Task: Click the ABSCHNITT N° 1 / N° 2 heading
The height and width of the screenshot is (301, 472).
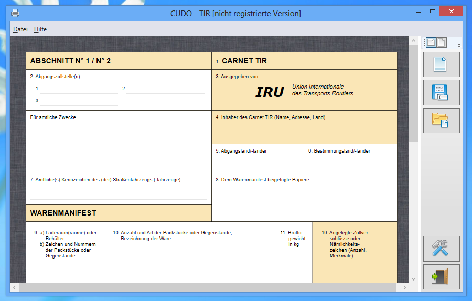Action: click(70, 61)
